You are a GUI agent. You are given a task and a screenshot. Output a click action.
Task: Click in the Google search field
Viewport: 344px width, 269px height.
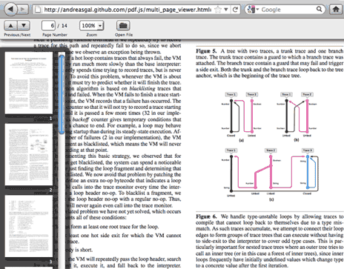[x=288, y=10]
